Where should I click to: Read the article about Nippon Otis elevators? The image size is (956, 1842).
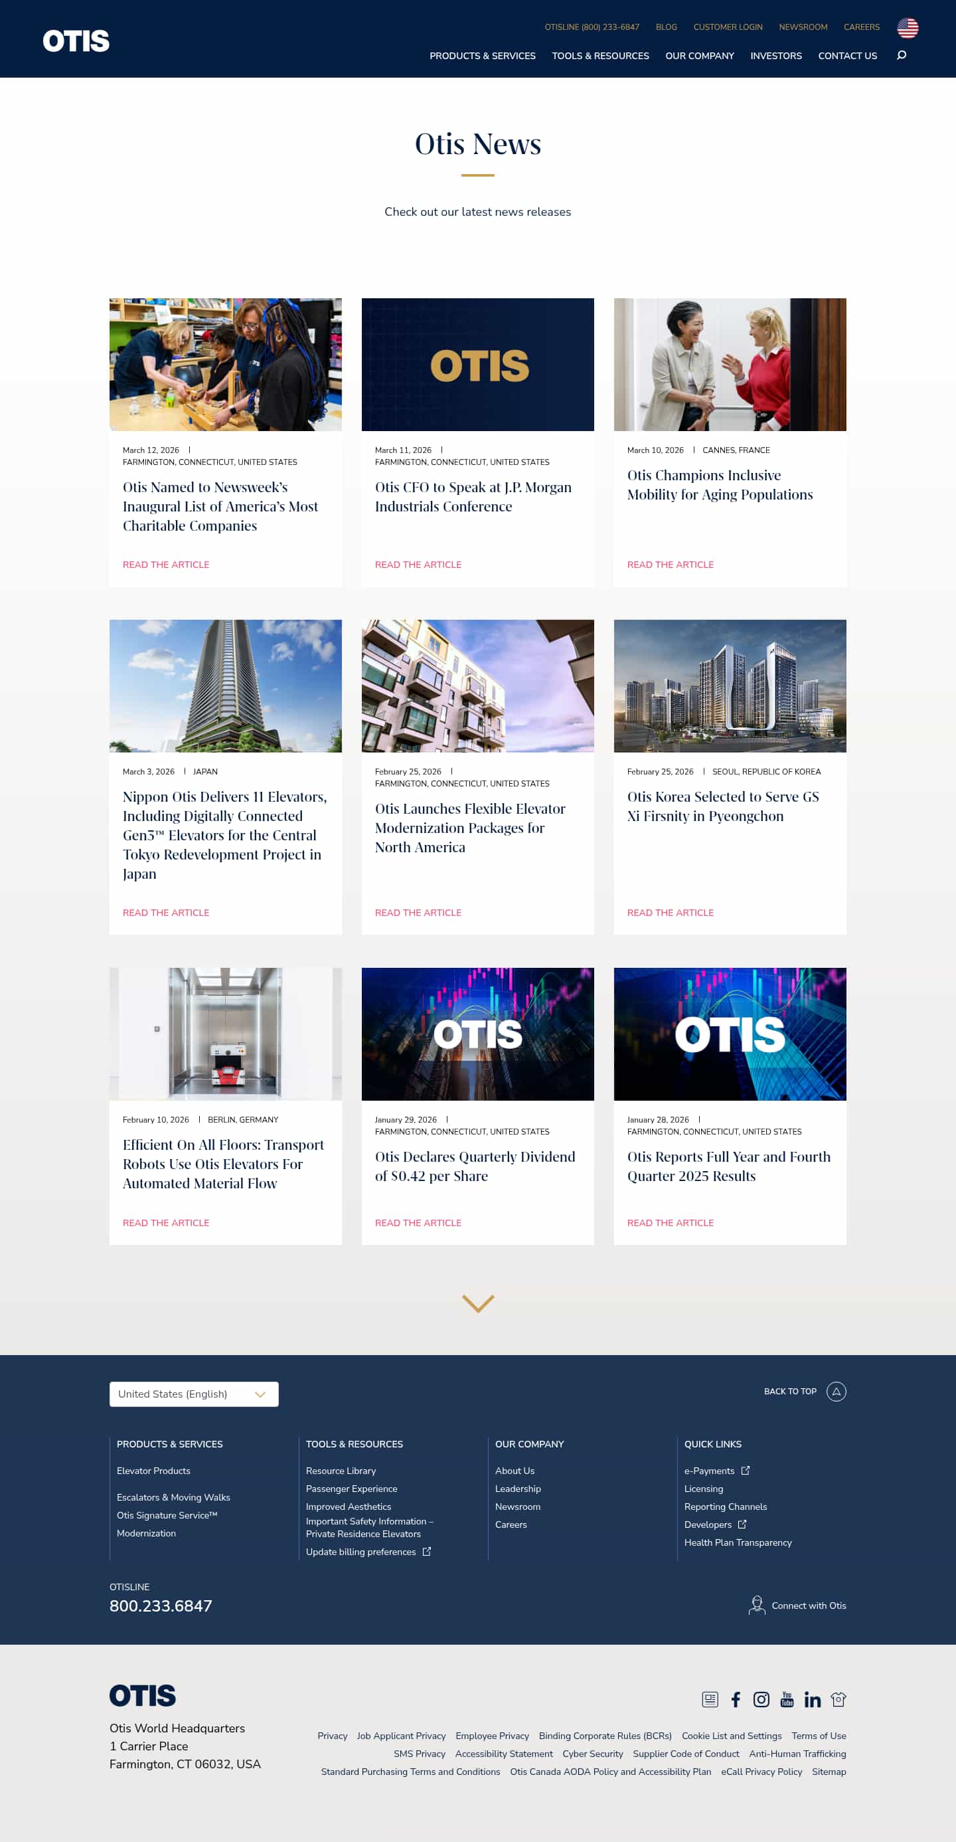pos(166,913)
